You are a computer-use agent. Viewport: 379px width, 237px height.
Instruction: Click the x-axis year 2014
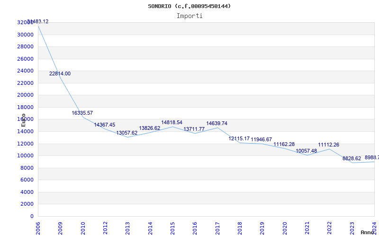pos(150,228)
